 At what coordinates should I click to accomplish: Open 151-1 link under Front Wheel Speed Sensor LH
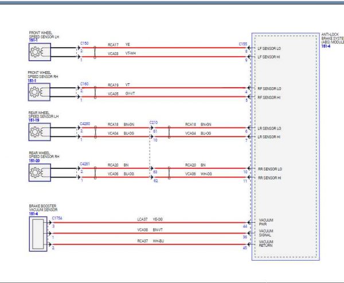tap(33, 40)
